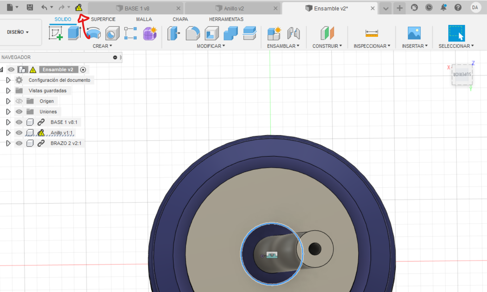Open the SELECCIONAR dropdown menu
This screenshot has height=292, width=487.
pyautogui.click(x=456, y=46)
